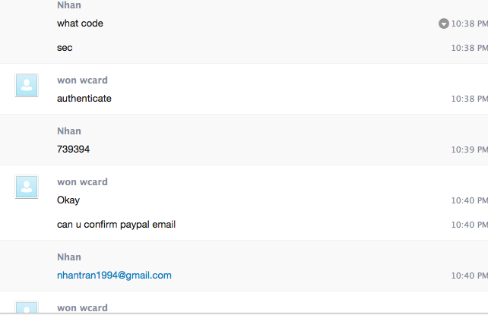Click 10:39 PM timestamp of code message
Viewport: 488px width, 315px height.
[469, 150]
